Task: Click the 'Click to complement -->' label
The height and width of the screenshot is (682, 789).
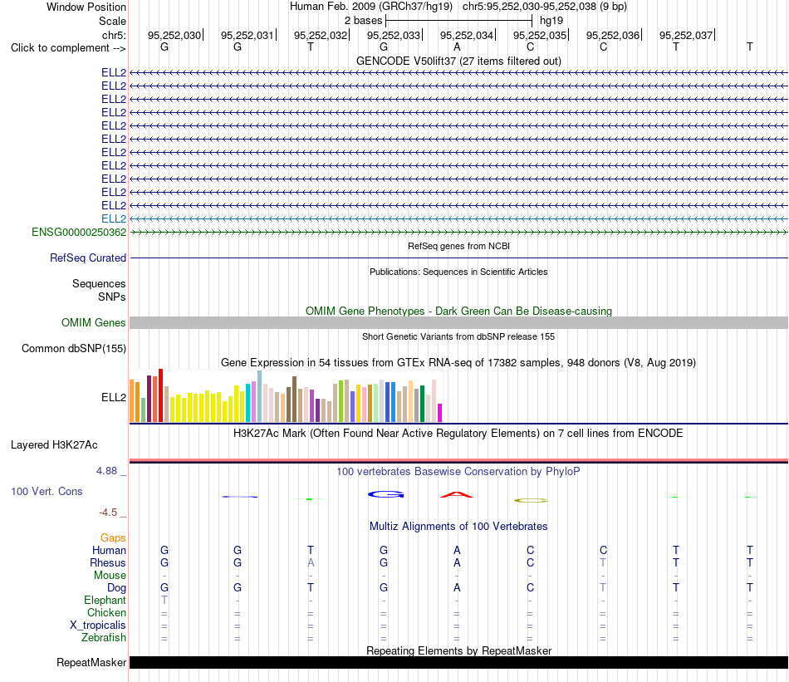Action: pos(68,48)
